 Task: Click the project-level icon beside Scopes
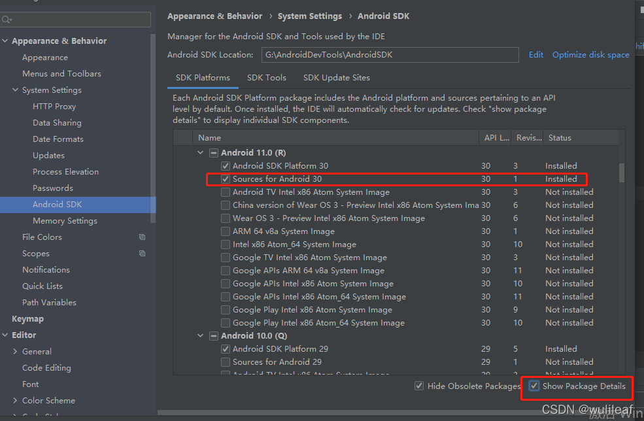(x=142, y=253)
